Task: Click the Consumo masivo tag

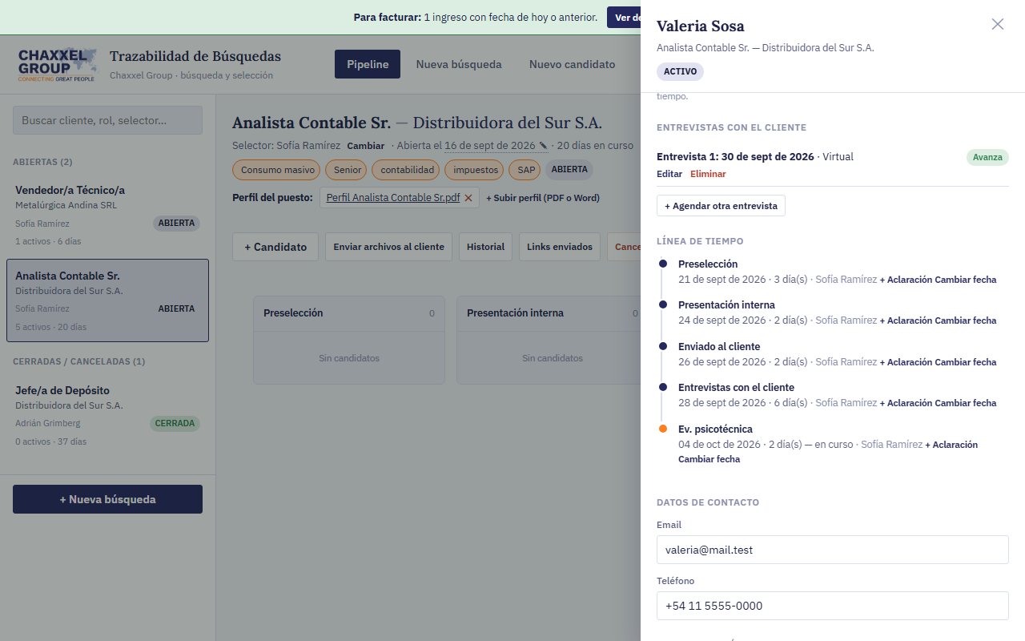Action: tap(276, 170)
